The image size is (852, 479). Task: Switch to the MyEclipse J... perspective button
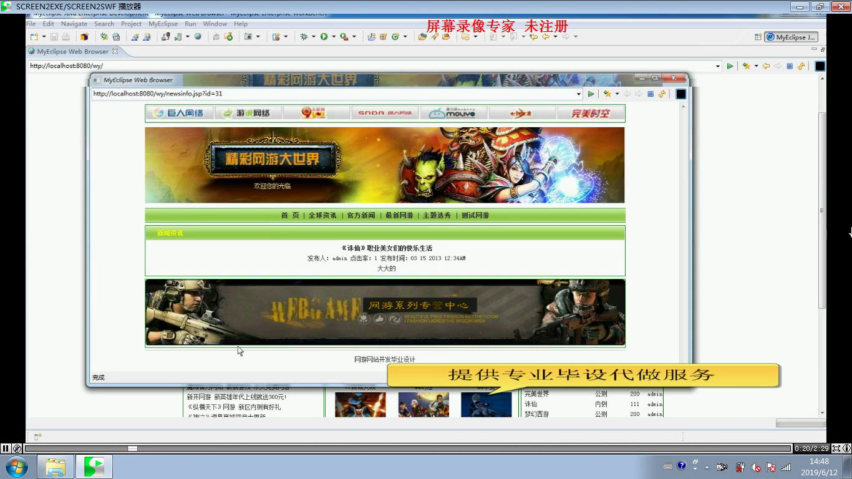(x=791, y=37)
